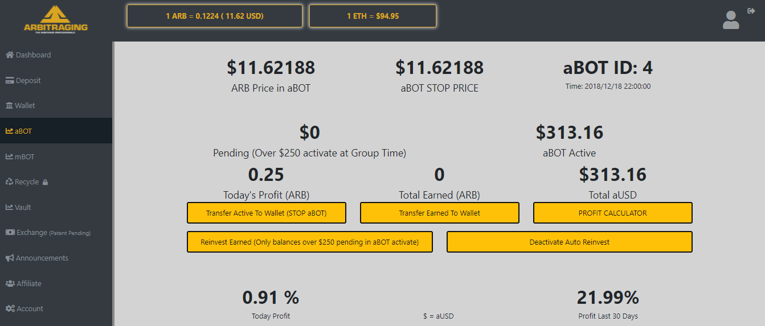765x326 pixels.
Task: Click the Account gears icon
Action: (10, 309)
